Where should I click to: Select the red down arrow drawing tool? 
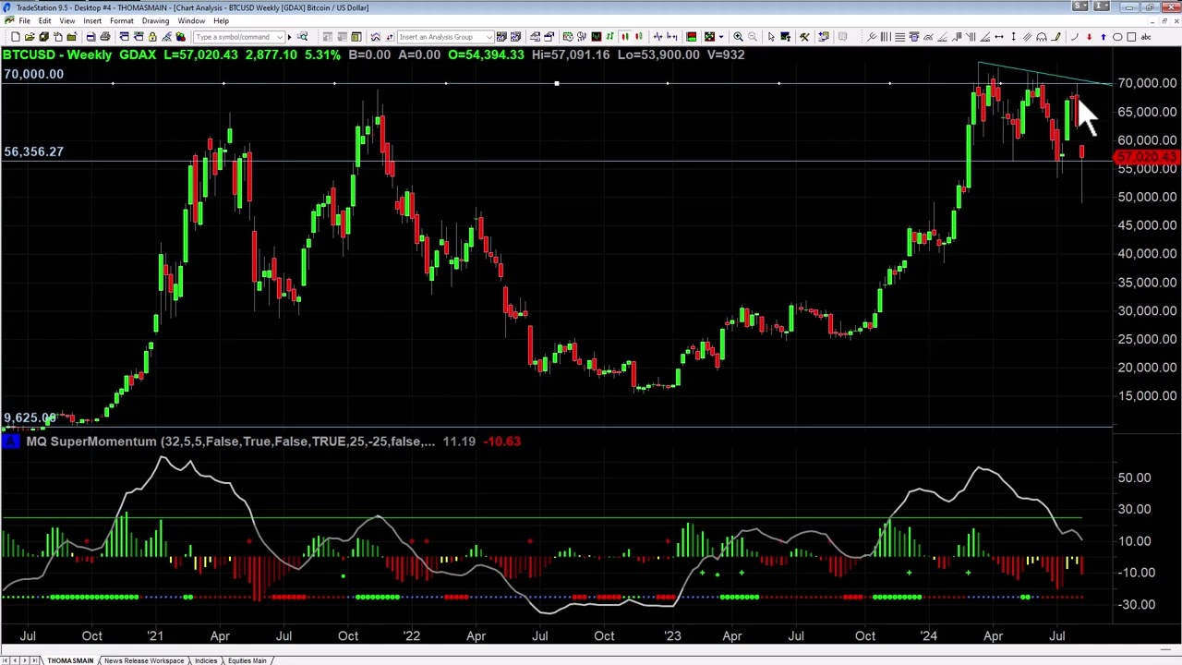click(1089, 37)
